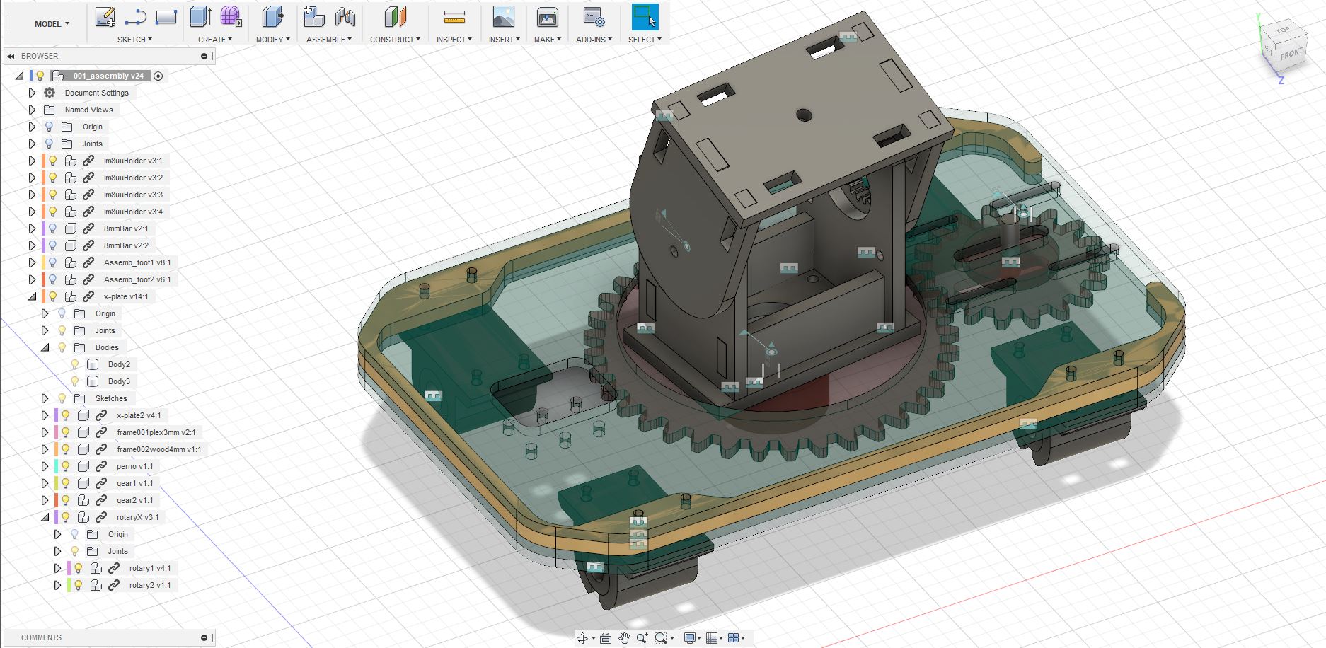Screen dimensions: 1326x648
Task: Hide Body3 using its lightbulb
Action: coord(75,381)
